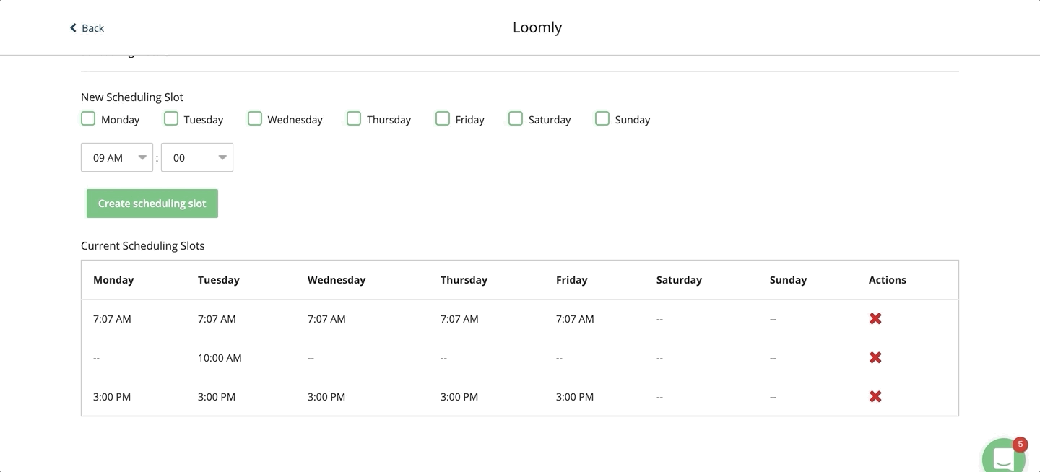Enable the Thursday checkbox
Image resolution: width=1040 pixels, height=472 pixels.
(353, 118)
